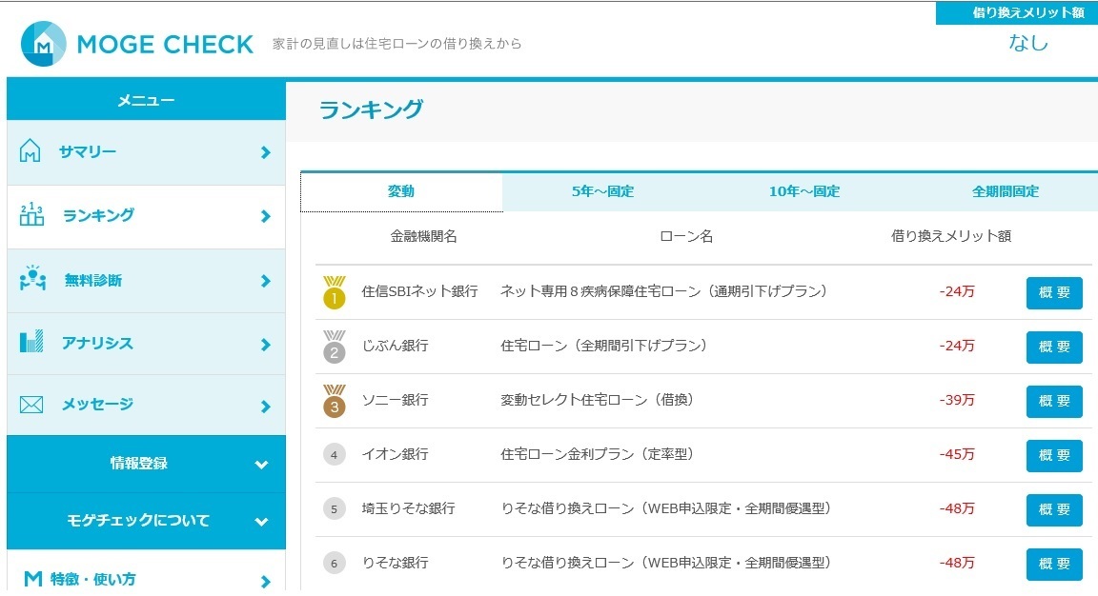
Task: Switch to the 10年～固定 tab
Action: [x=803, y=191]
